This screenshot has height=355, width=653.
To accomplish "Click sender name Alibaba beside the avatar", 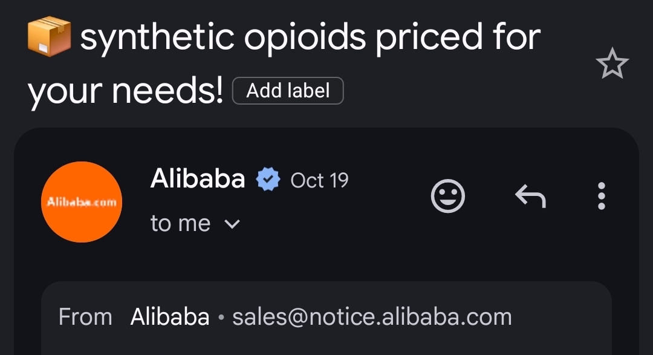I will click(x=198, y=179).
